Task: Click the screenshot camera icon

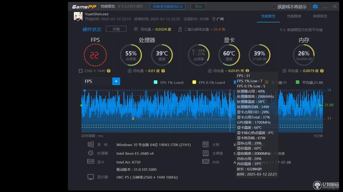Action: pos(315,6)
